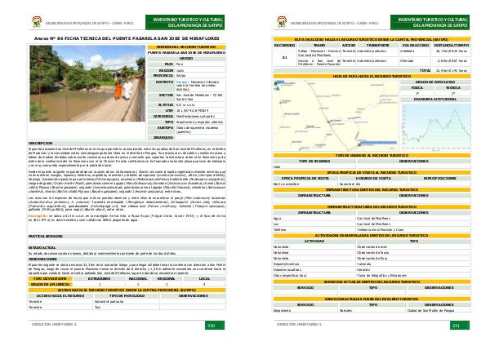Image resolution: width=490 pixels, height=346 pixels.
Task: Click the 'ESPECIFICACIONES' column header
Action: [439, 179]
